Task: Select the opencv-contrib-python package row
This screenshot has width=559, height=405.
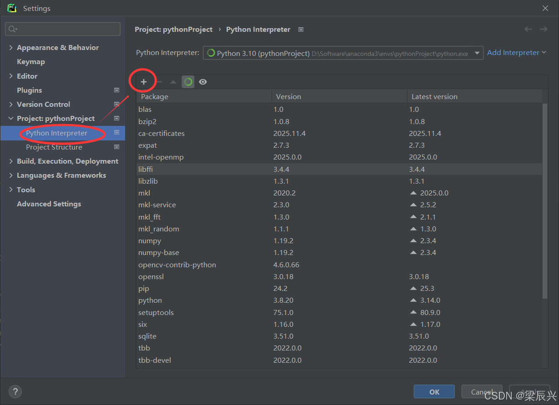Action: 339,265
